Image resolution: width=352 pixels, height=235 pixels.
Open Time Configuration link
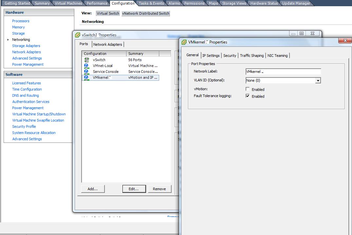[27, 89]
